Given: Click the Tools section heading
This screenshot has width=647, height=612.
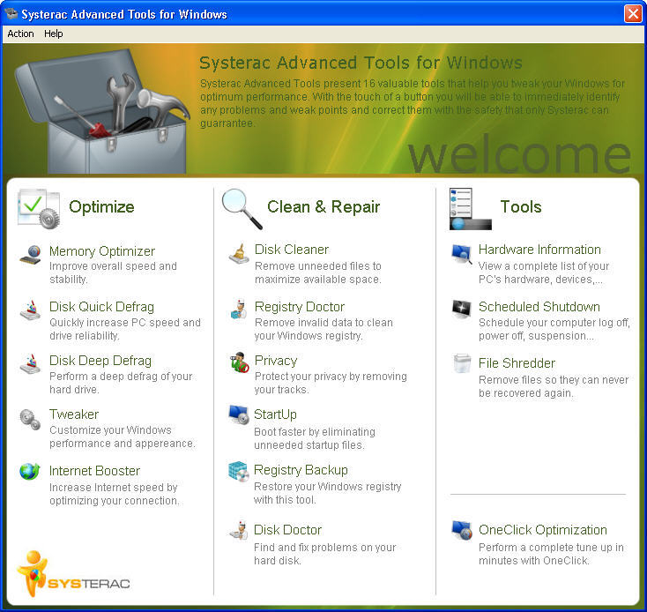Looking at the screenshot, I should point(521,206).
